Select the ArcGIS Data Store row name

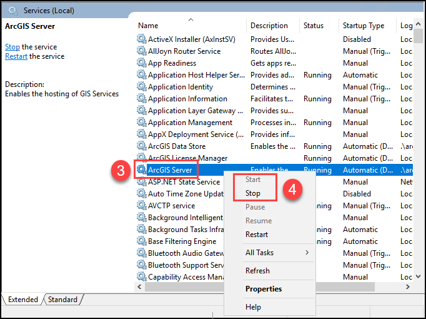(x=177, y=146)
